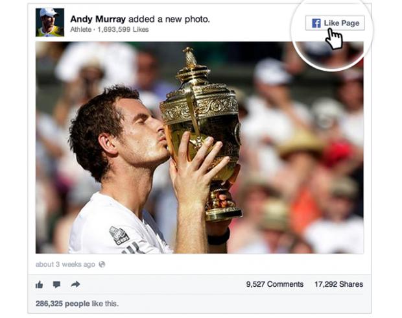Click the Facebook f logo on Like Page
The width and height of the screenshot is (402, 318).
click(x=316, y=23)
